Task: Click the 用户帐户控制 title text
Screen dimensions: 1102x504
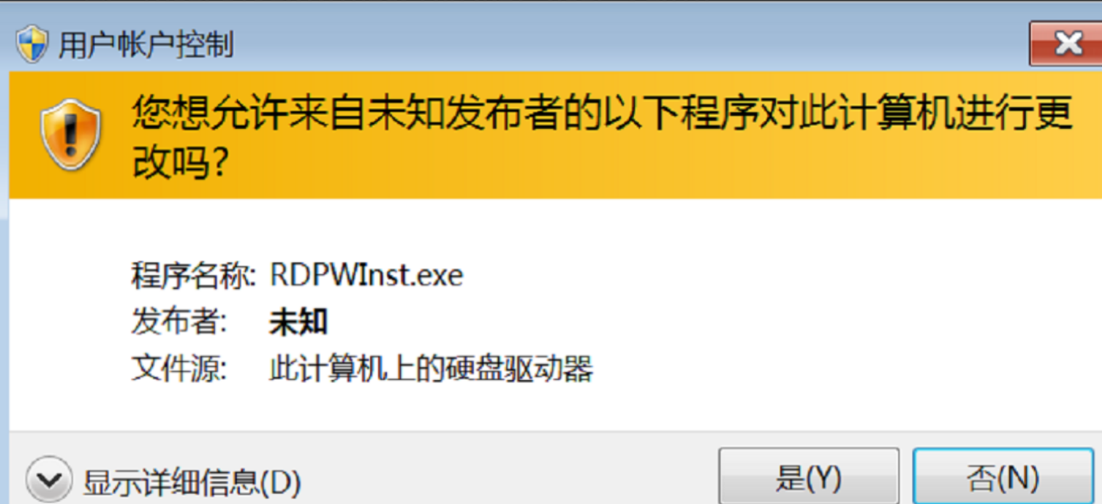Action: pos(146,45)
